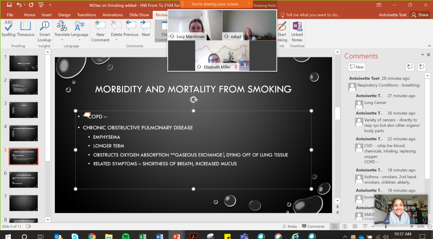
Task: Zoom out using the minus button
Action: point(373,226)
